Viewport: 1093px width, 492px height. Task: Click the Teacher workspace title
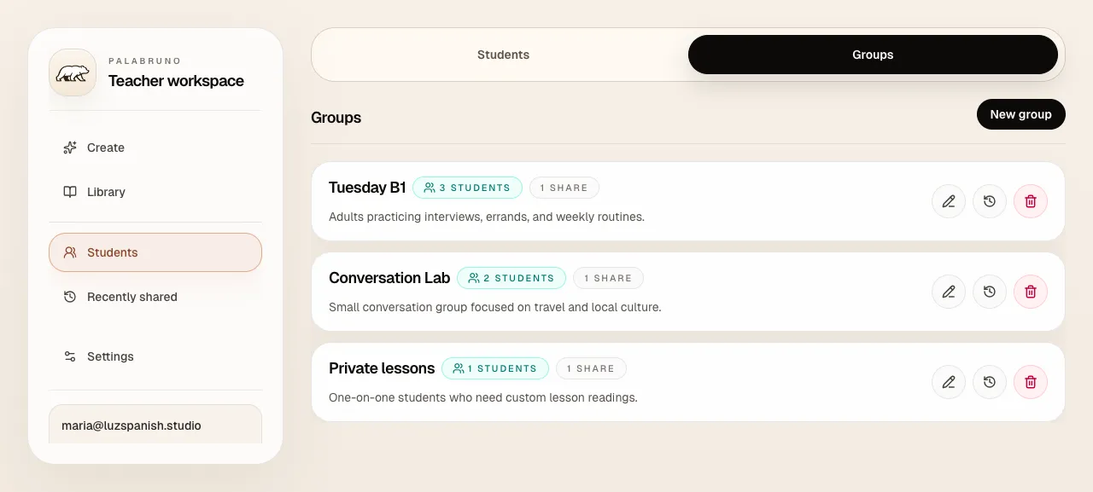click(176, 81)
